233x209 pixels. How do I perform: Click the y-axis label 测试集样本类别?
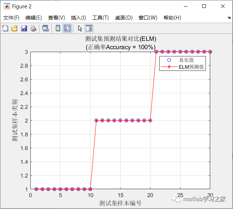coord(15,120)
